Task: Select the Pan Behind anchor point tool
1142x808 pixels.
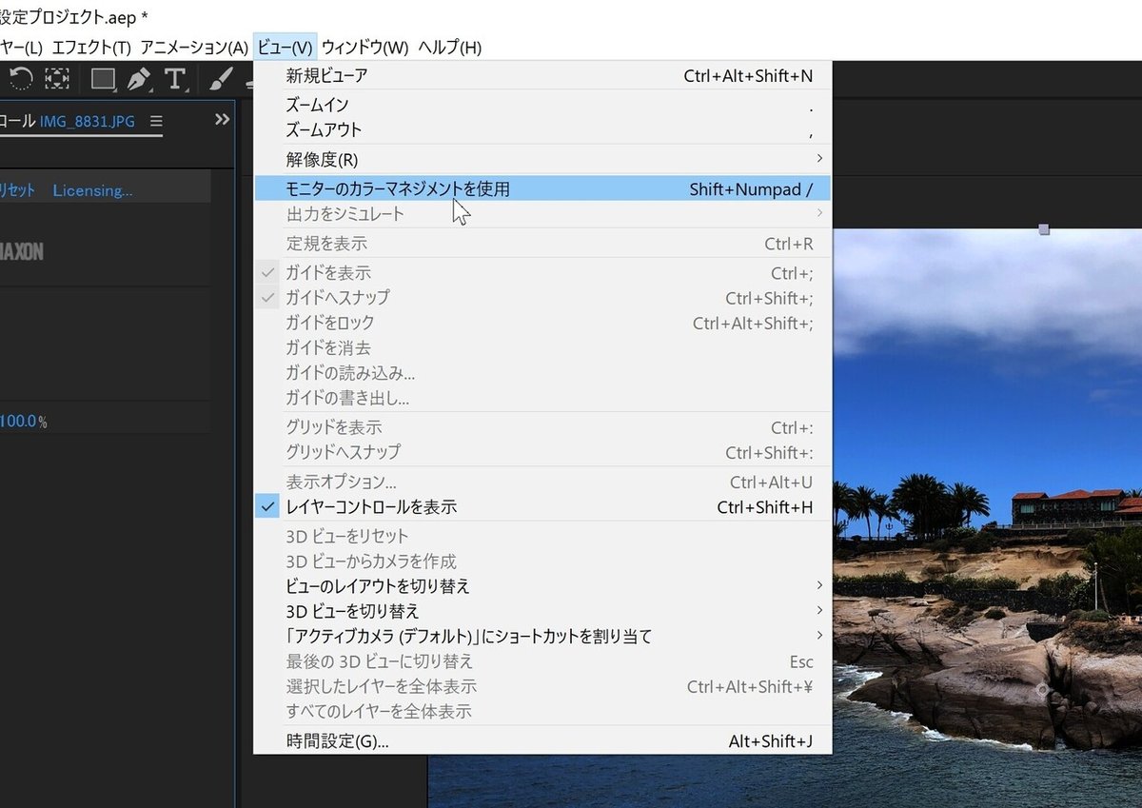Action: [x=57, y=79]
